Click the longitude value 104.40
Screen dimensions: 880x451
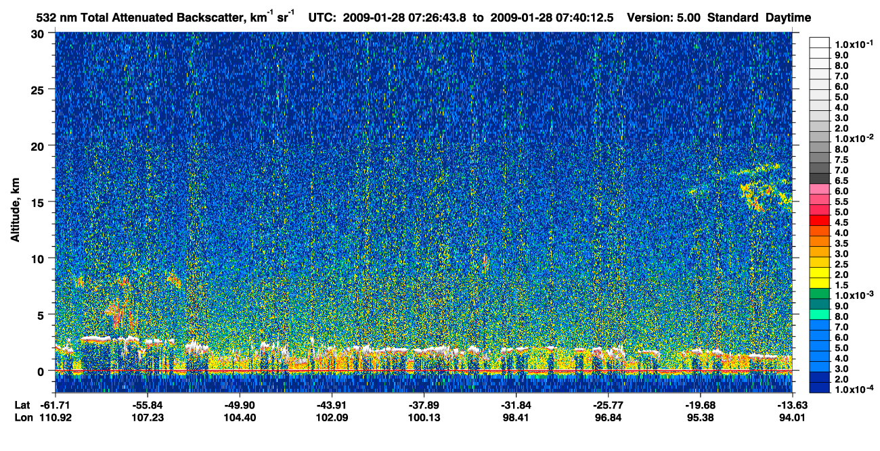click(x=240, y=417)
